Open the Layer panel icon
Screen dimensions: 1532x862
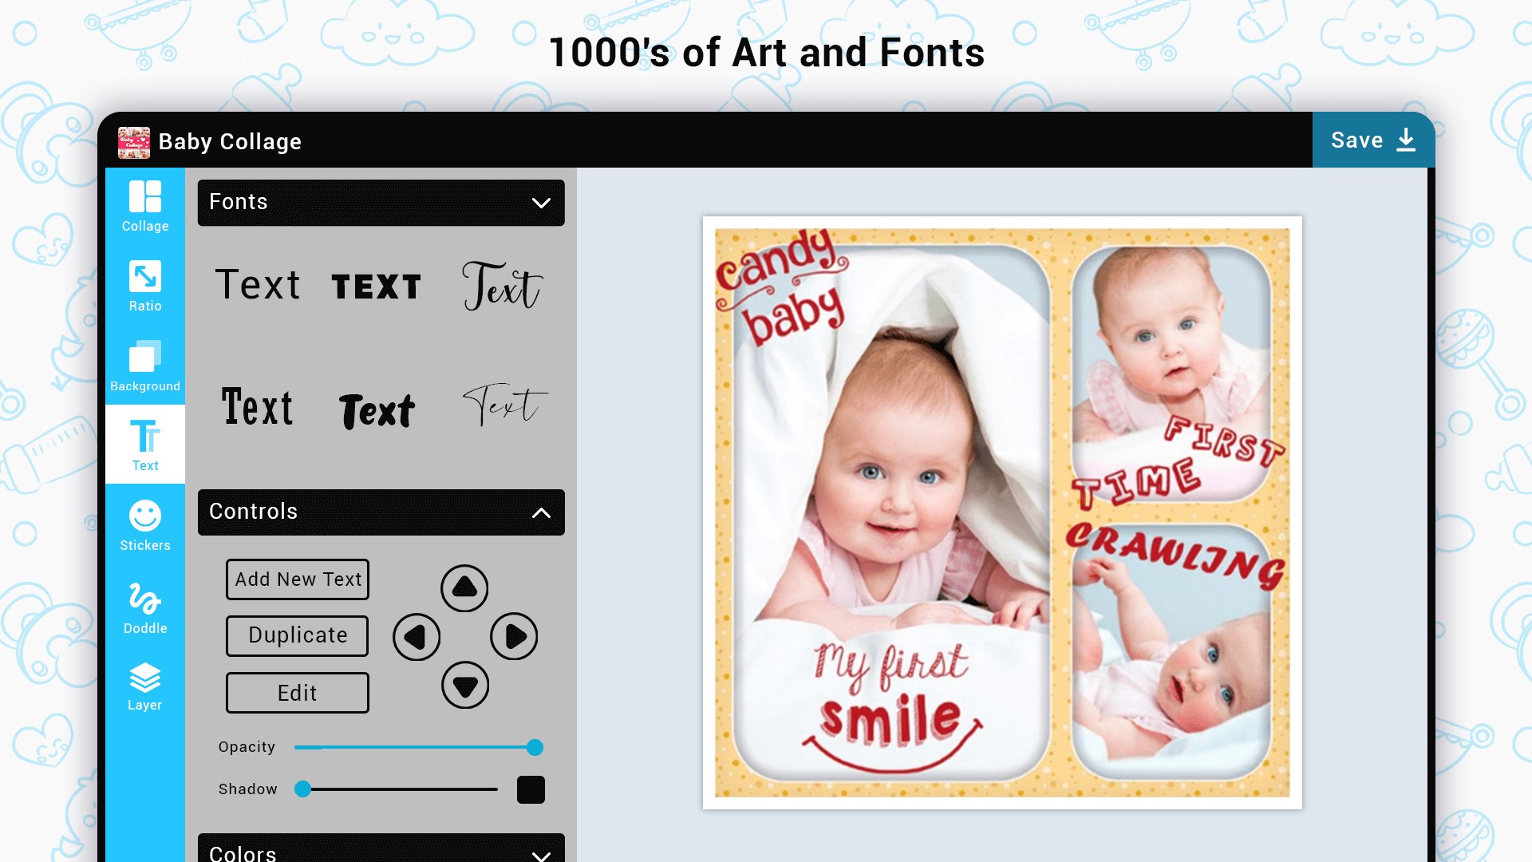[145, 686]
